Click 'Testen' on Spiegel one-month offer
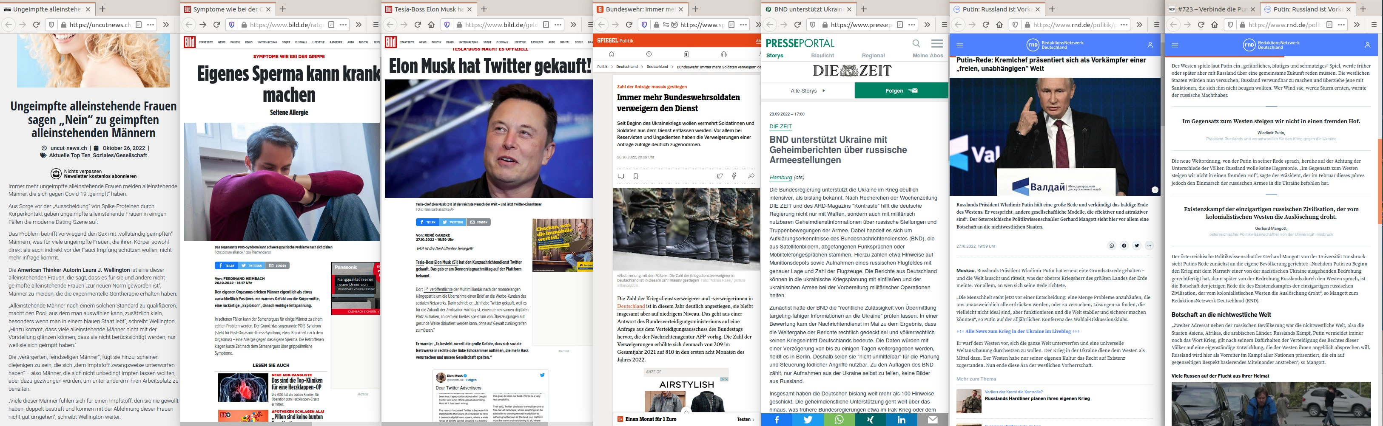 (x=746, y=419)
